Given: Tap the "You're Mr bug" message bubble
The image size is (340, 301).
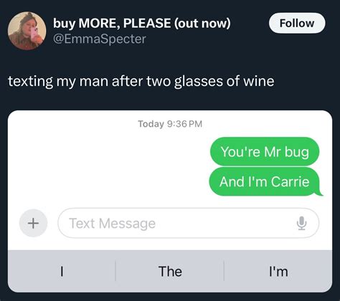Looking at the screenshot, I should pyautogui.click(x=265, y=151).
